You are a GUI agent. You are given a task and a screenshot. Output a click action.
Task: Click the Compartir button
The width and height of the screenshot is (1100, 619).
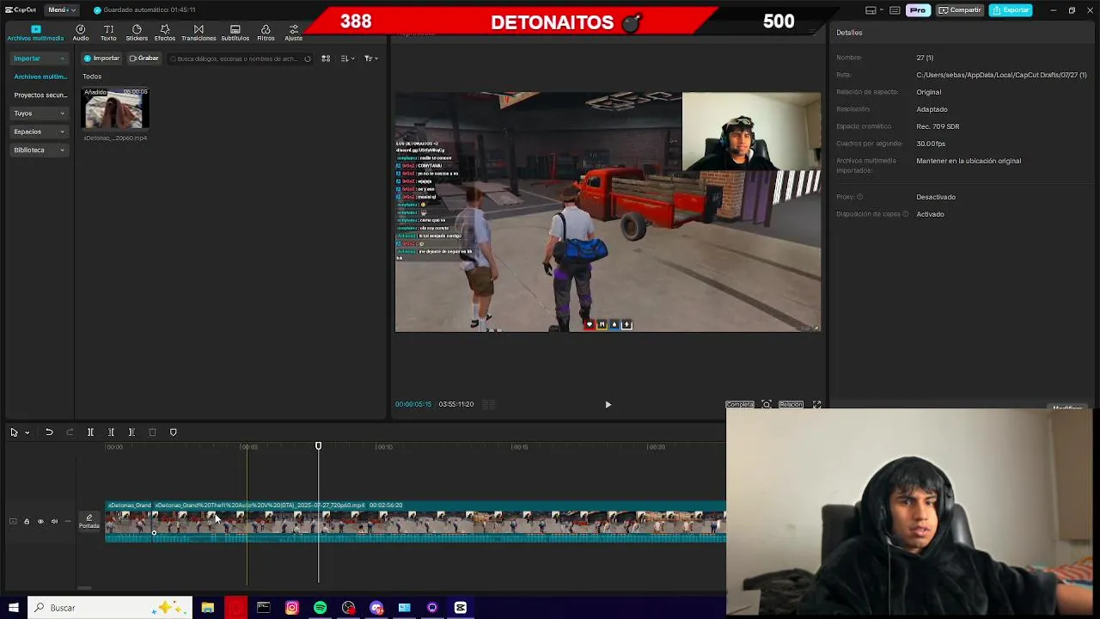(960, 10)
